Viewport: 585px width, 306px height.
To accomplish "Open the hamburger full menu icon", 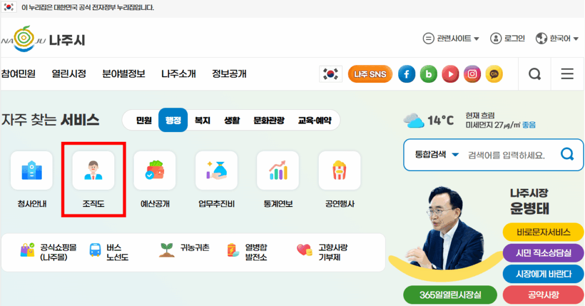I will click(x=567, y=74).
